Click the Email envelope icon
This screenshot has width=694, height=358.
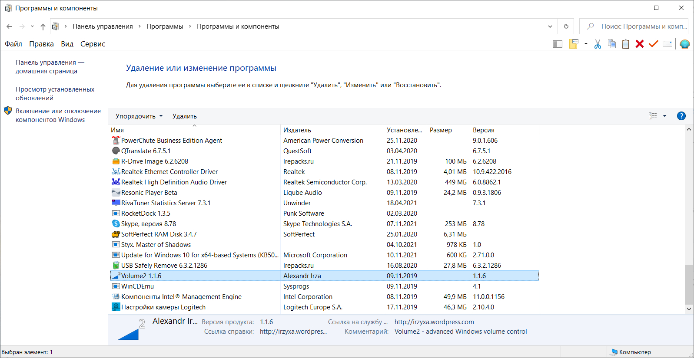click(x=667, y=44)
